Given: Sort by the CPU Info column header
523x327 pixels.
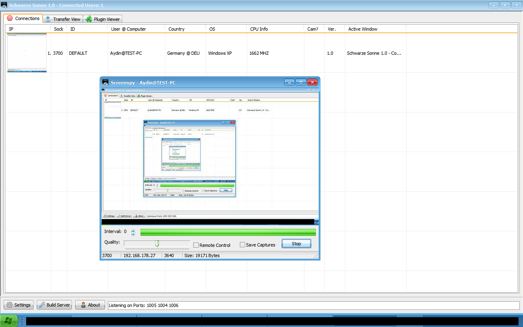Looking at the screenshot, I should click(x=275, y=29).
